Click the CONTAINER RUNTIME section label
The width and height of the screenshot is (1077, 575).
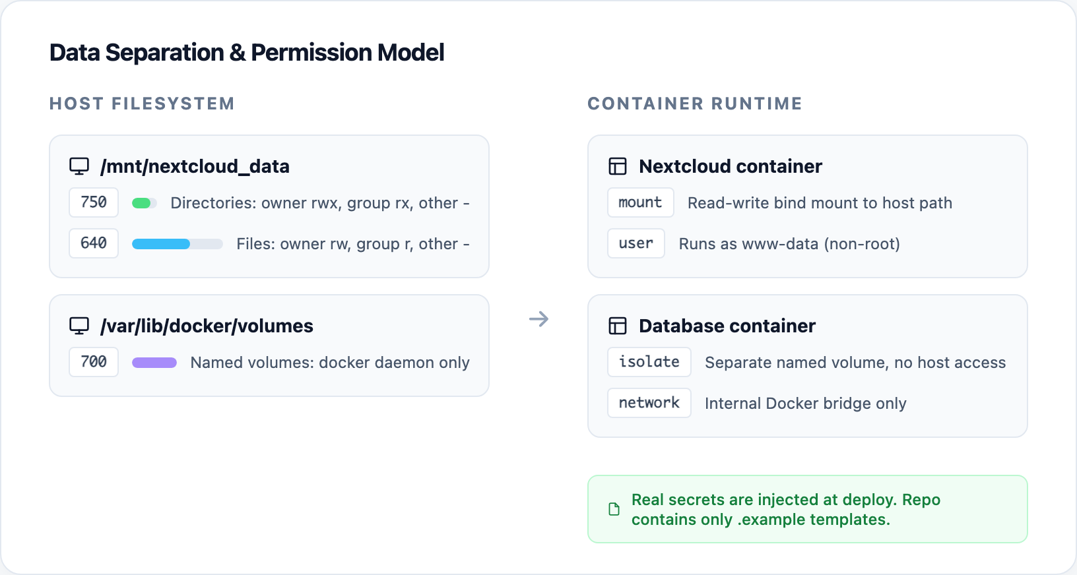tap(695, 104)
